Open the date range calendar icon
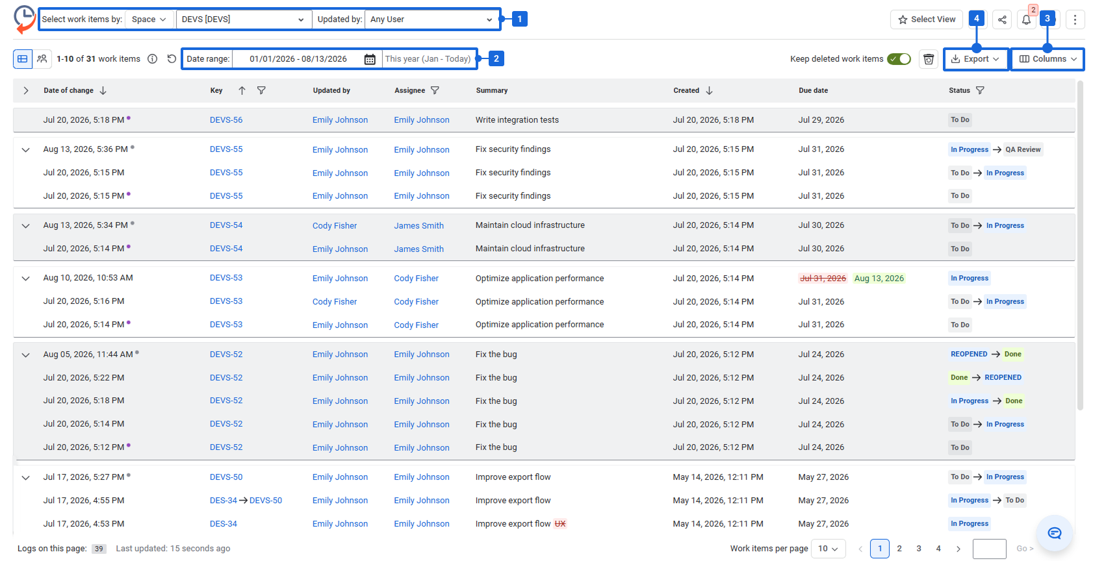 [370, 59]
